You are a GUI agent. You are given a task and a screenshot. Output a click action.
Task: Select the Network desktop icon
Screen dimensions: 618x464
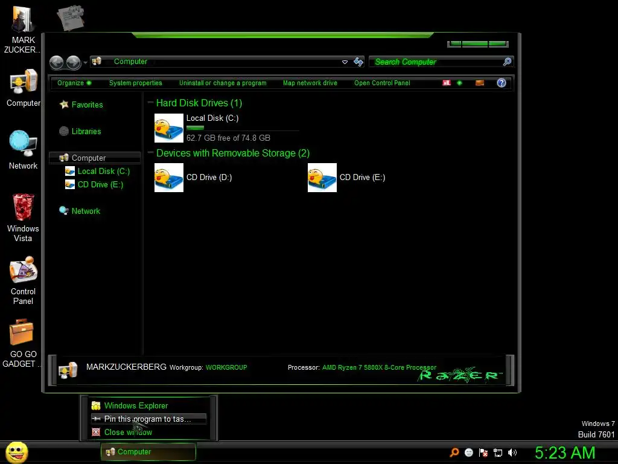(x=24, y=150)
